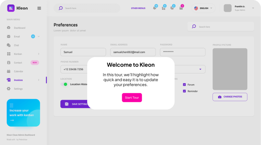
Task: Click the NEW badge beside Contact
Action: 35,63
